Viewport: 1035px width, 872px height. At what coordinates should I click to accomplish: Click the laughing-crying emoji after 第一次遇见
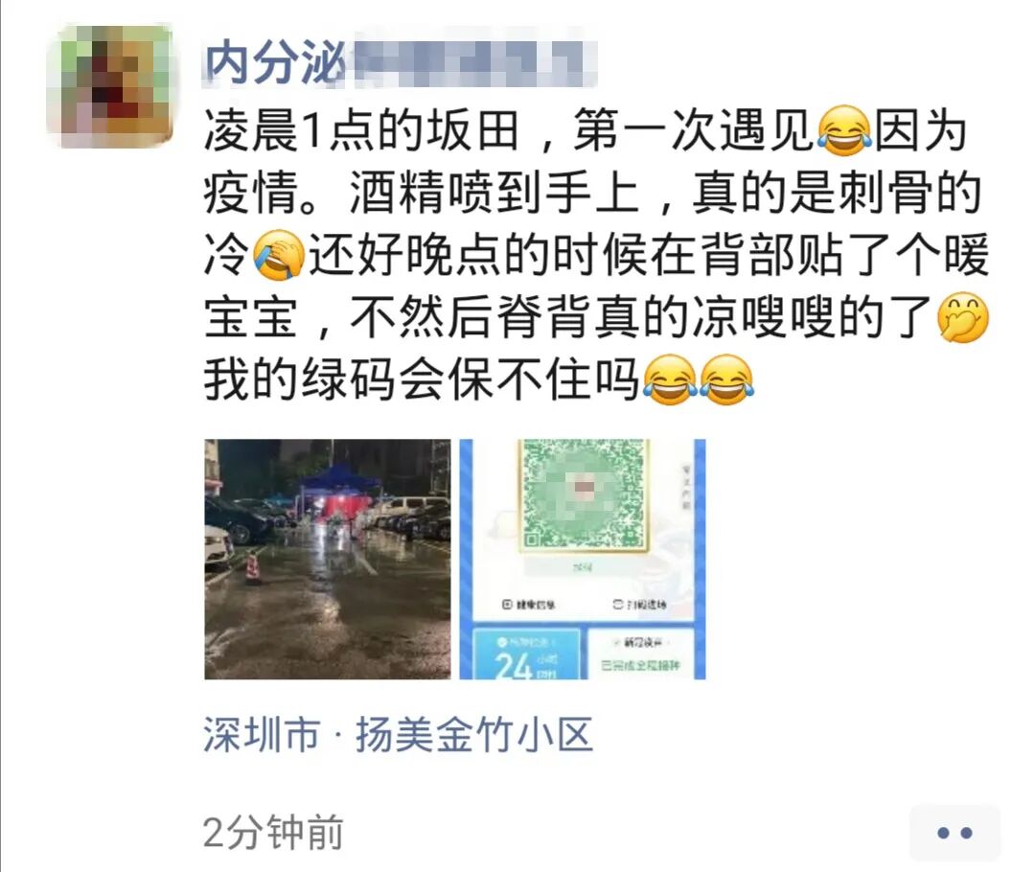(843, 131)
